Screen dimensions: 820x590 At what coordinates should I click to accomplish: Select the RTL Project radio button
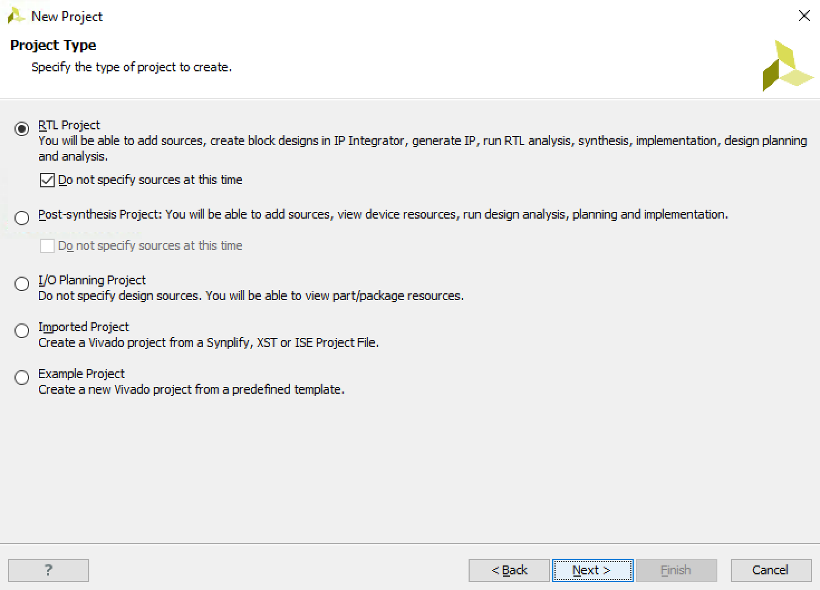click(x=22, y=129)
